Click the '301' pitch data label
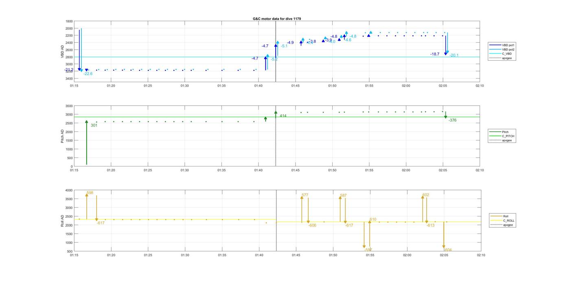 (x=94, y=125)
